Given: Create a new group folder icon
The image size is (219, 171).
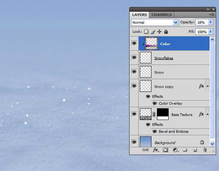Looking at the screenshot, I should coord(185,150).
